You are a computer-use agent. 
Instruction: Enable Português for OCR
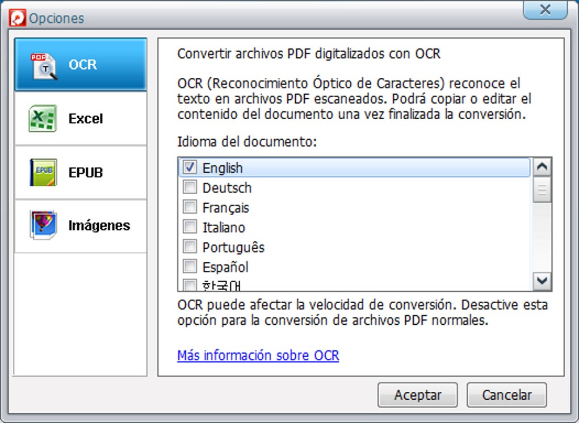(x=190, y=247)
